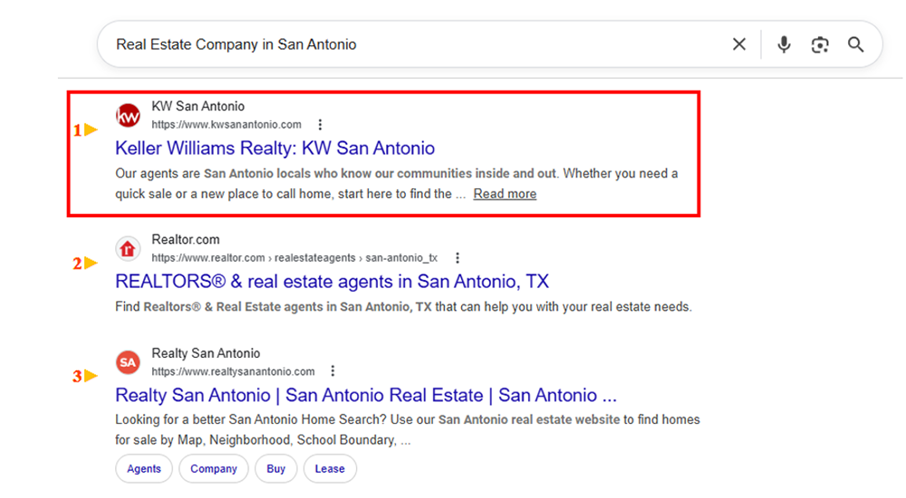The width and height of the screenshot is (906, 498).
Task: Click the Realty San Antonio SA favicon
Action: (128, 363)
